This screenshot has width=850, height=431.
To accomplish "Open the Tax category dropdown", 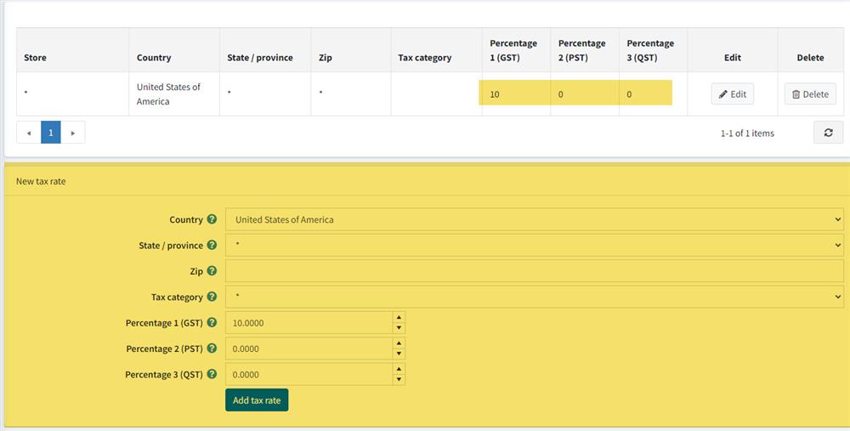I will [x=535, y=297].
